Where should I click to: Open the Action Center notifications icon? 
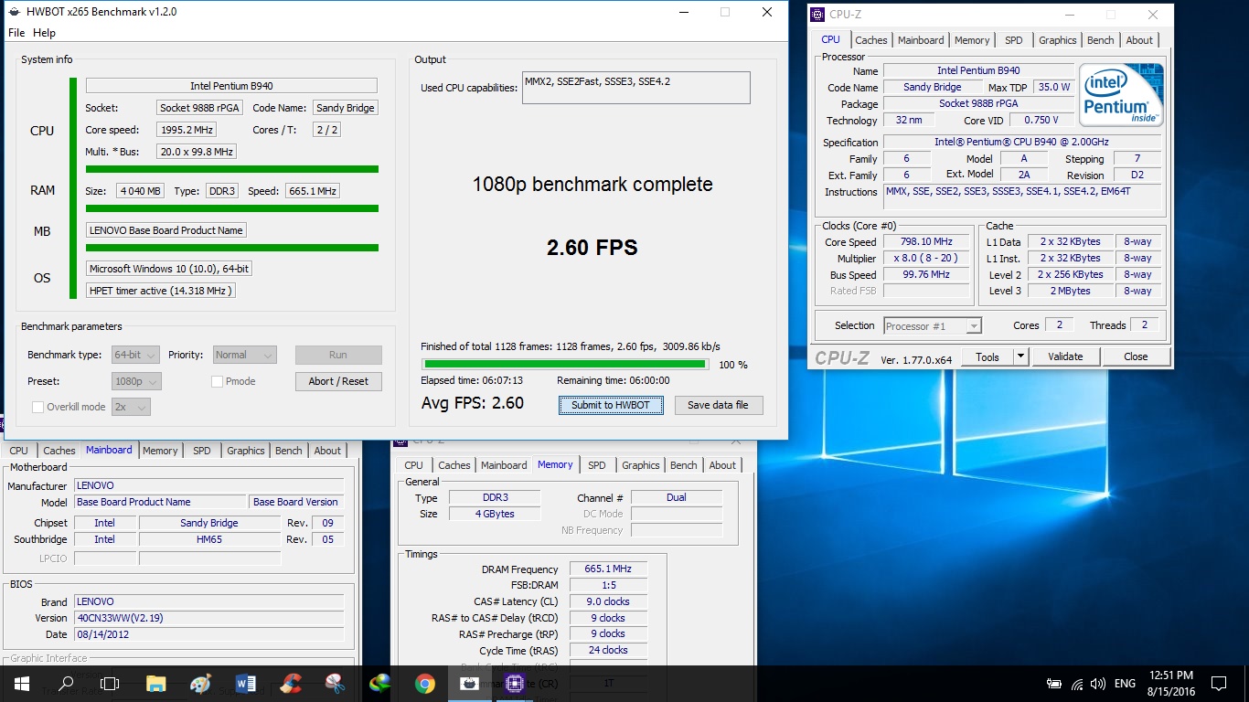(x=1218, y=683)
